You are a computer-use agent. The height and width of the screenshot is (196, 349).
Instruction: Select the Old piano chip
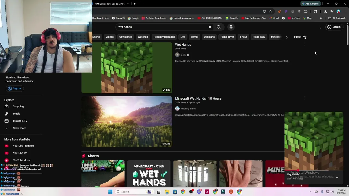(209, 37)
